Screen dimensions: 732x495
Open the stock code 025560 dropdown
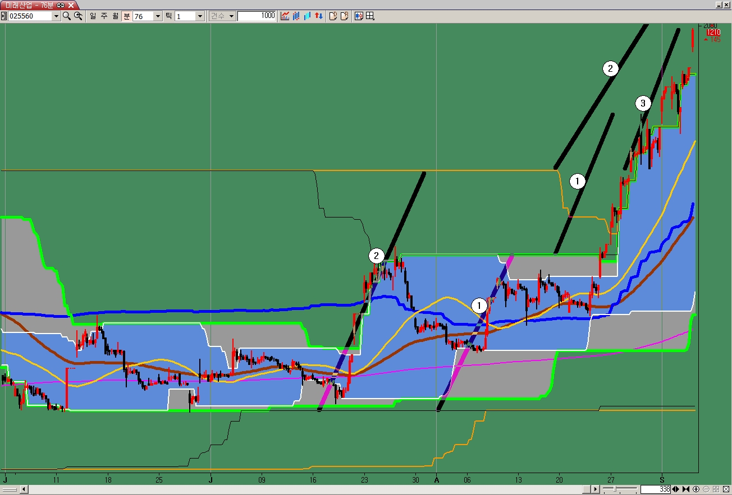[x=56, y=16]
